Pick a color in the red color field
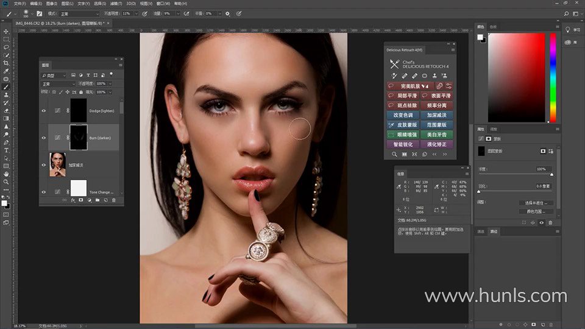This screenshot has width=585, height=329. [x=516, y=77]
